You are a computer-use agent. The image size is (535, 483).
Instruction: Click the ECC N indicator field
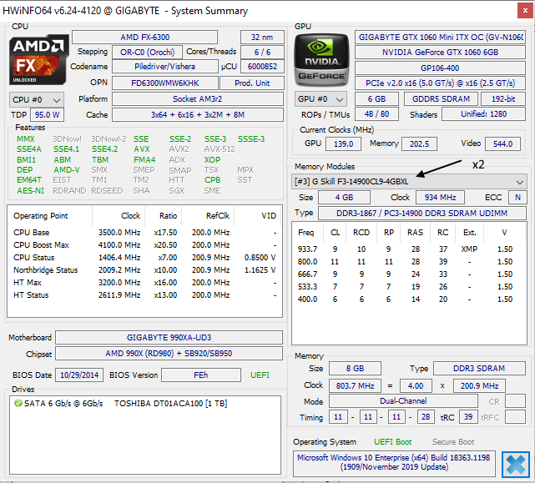point(517,198)
